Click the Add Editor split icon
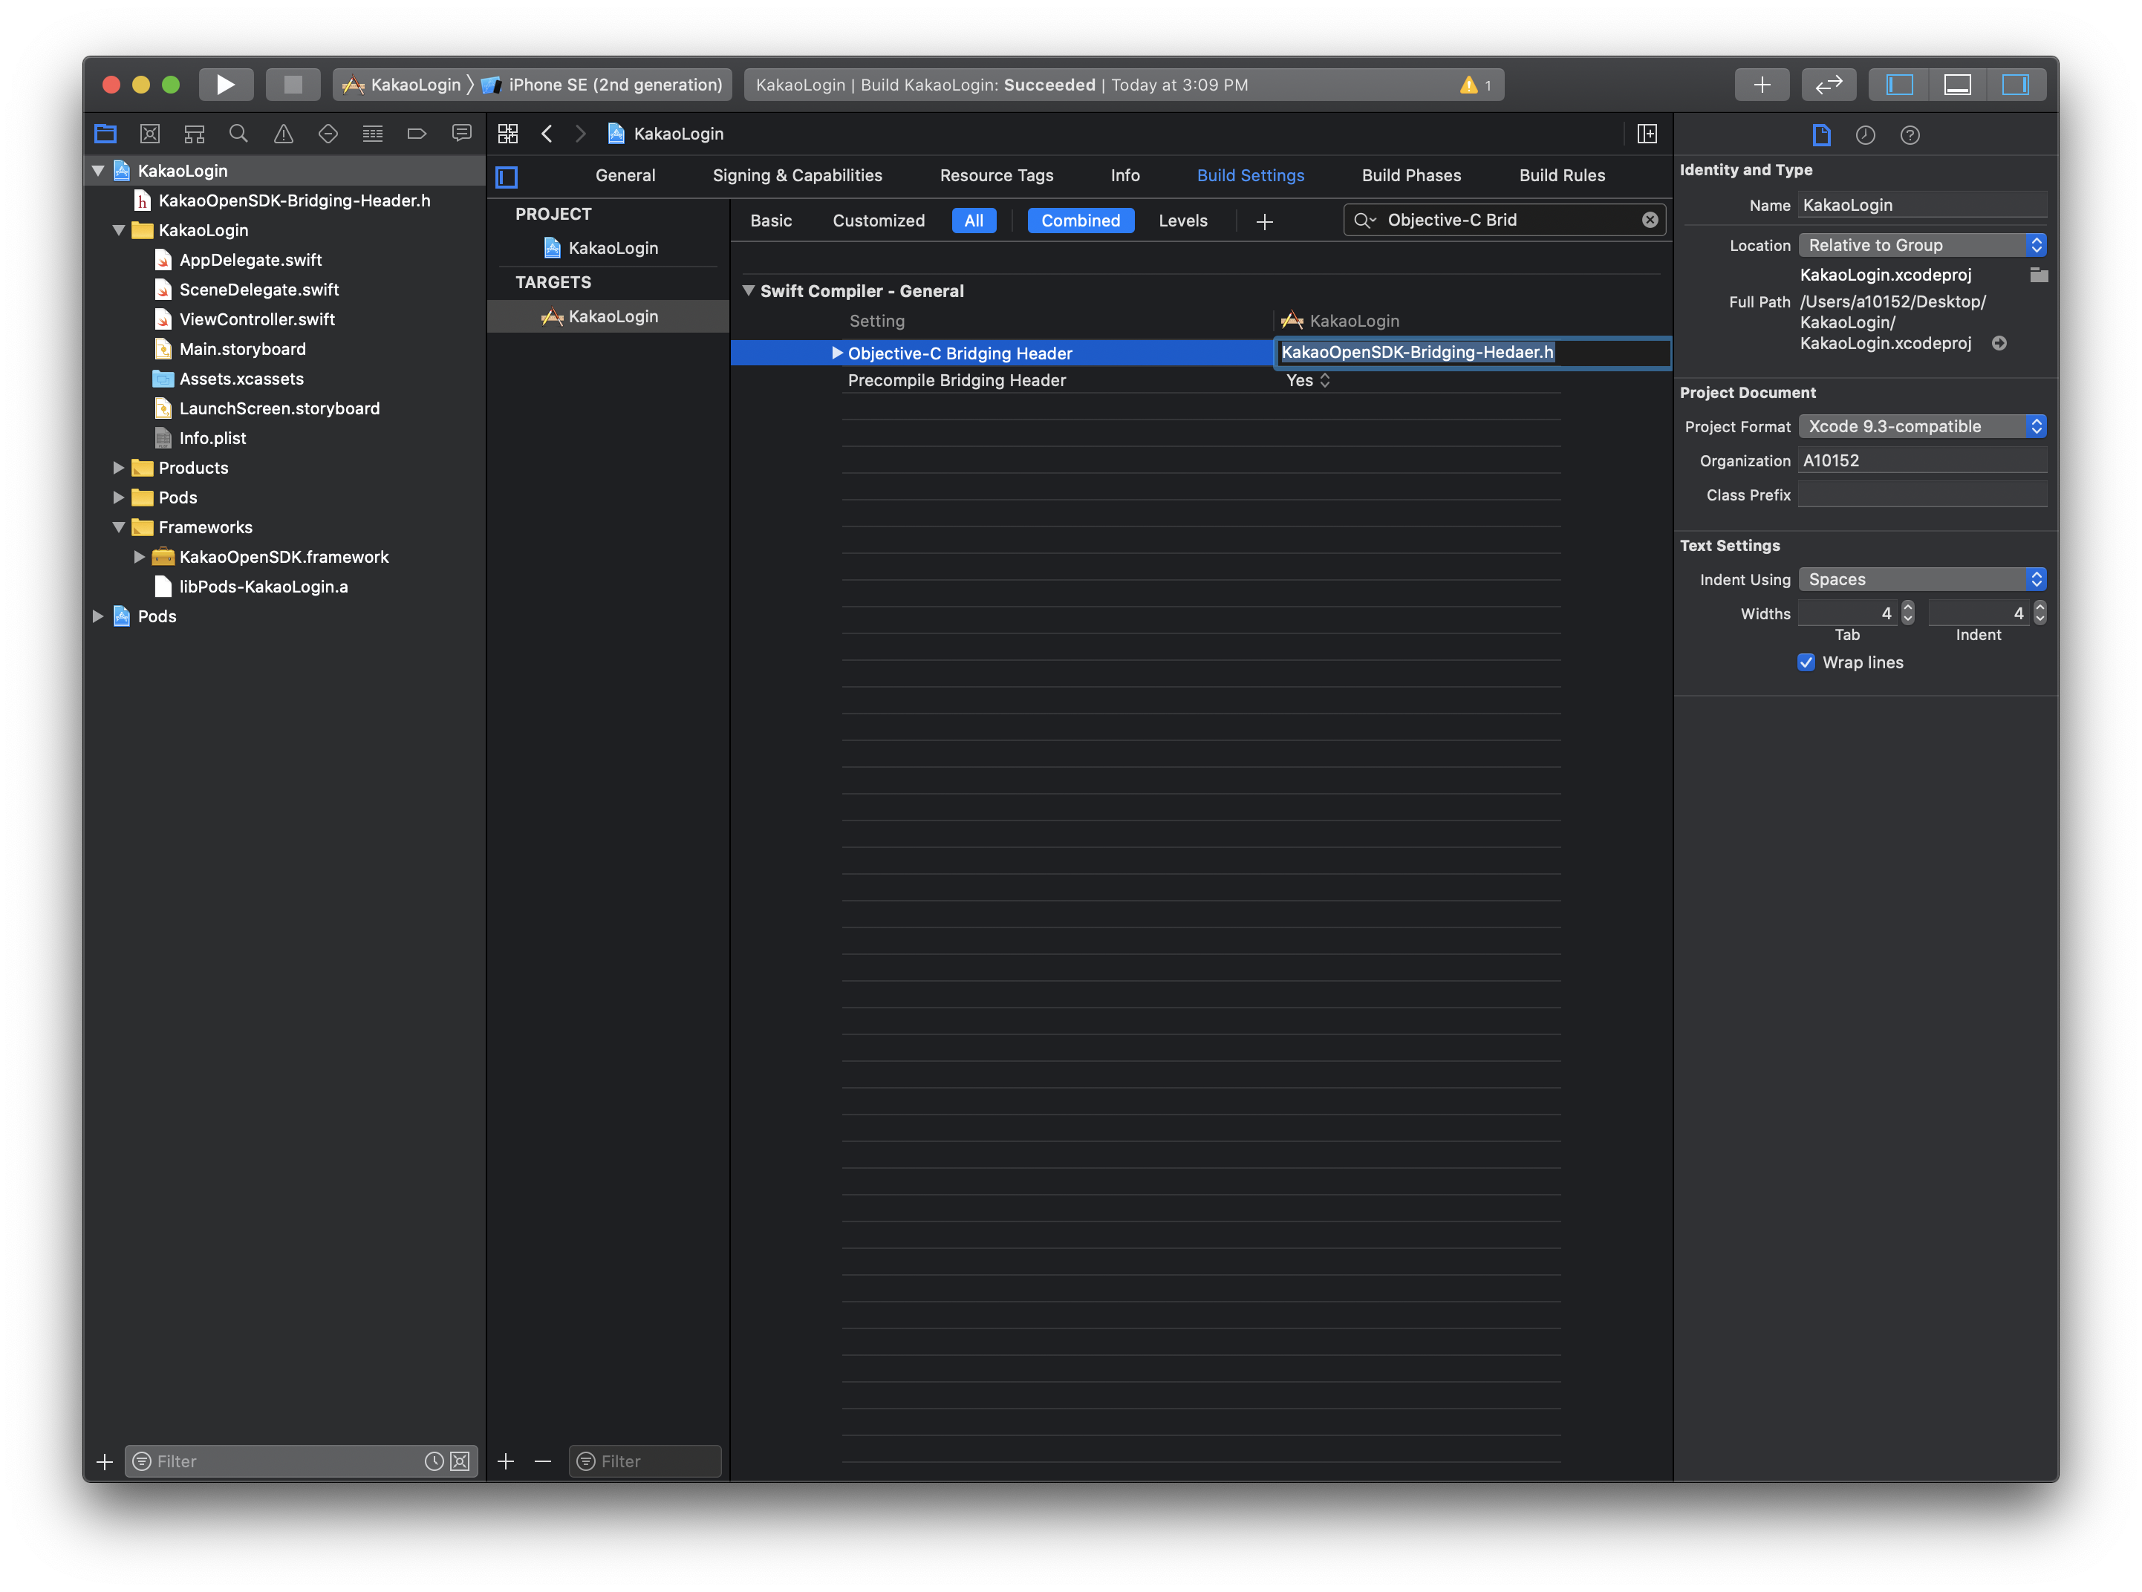This screenshot has height=1592, width=2142. 1647,134
